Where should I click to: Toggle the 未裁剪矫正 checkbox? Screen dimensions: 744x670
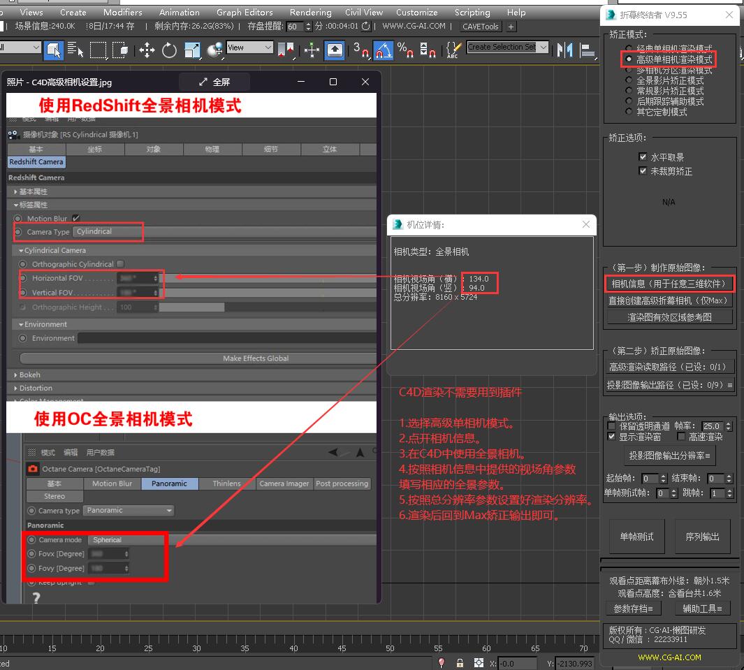643,171
